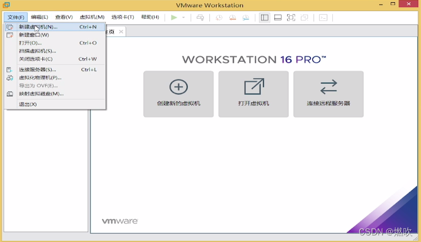This screenshot has width=421, height=242.
Task: Click Create a New Virtual Machine (创建新的虚拟机) tile
Action: point(179,94)
